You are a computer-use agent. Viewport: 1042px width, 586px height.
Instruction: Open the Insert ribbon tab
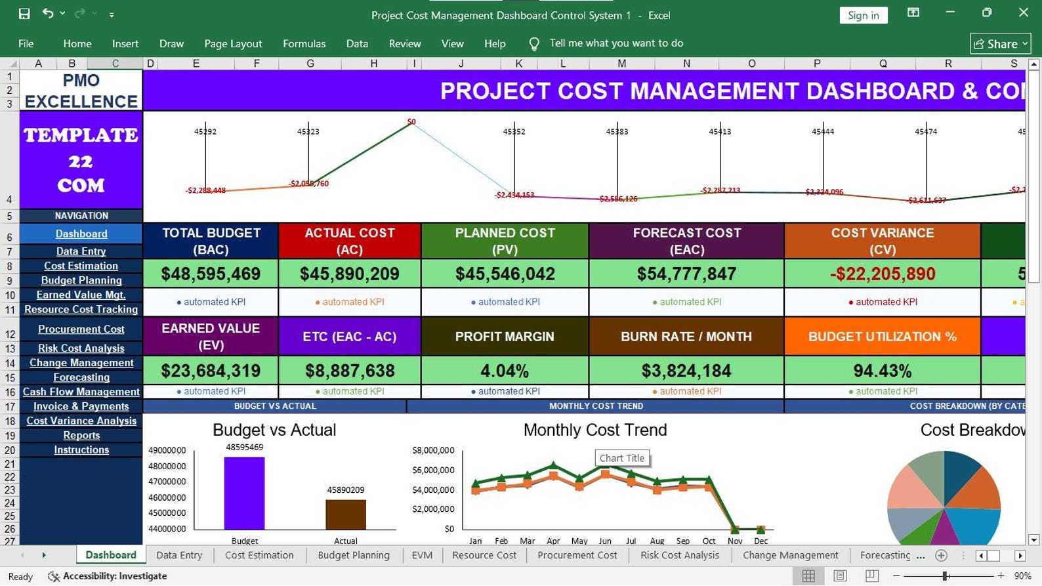coord(125,43)
